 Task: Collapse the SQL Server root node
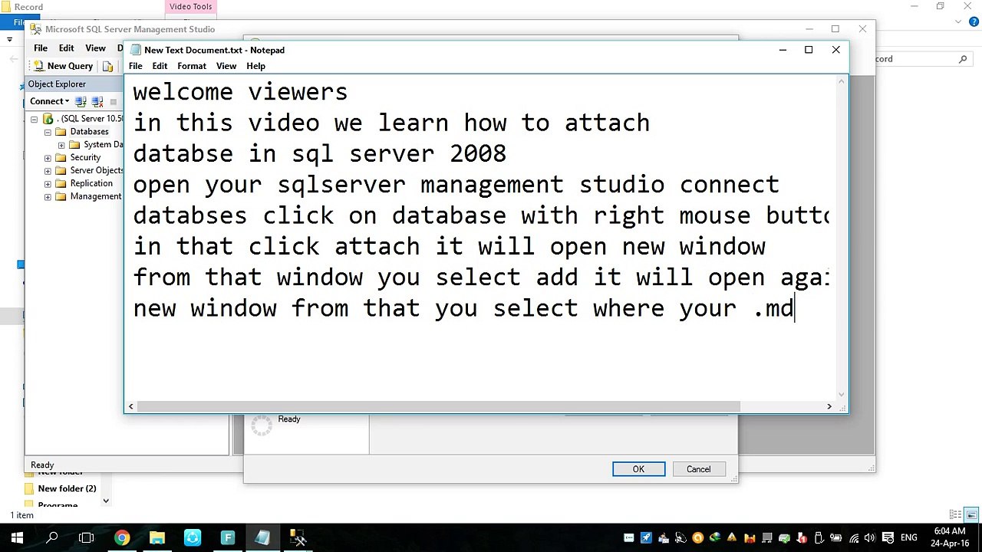[34, 119]
